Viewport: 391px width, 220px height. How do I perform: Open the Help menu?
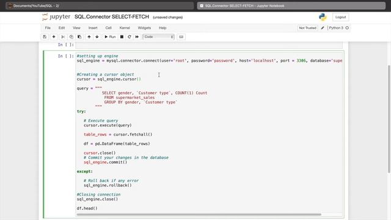(163, 28)
